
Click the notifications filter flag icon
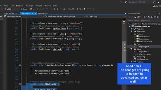click(x=121, y=2)
